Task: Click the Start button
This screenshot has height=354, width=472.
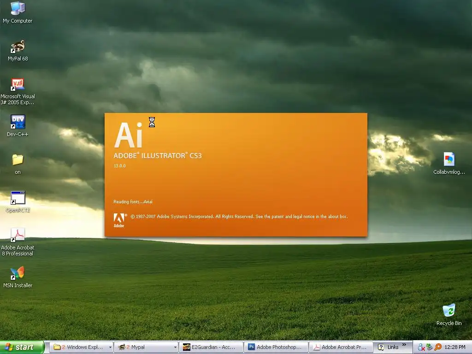Action: pyautogui.click(x=22, y=347)
